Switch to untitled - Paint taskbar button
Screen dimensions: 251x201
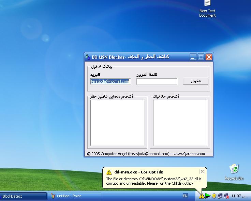(74, 196)
